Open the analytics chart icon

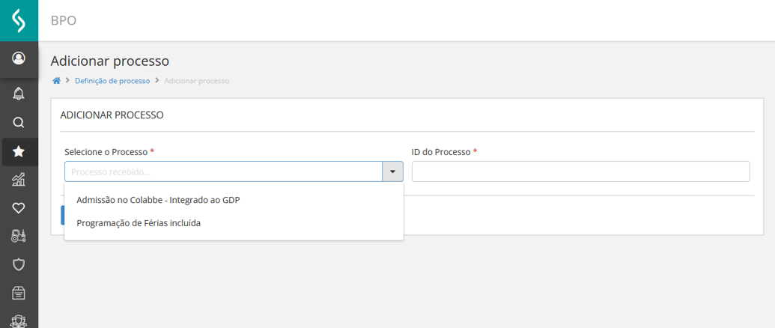tap(19, 180)
